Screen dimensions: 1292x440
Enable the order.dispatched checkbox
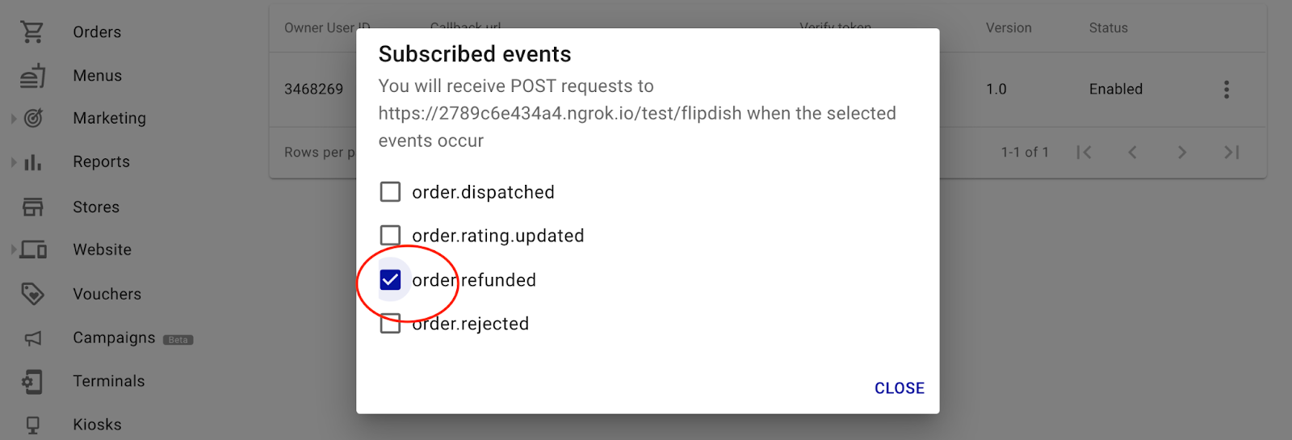tap(390, 192)
